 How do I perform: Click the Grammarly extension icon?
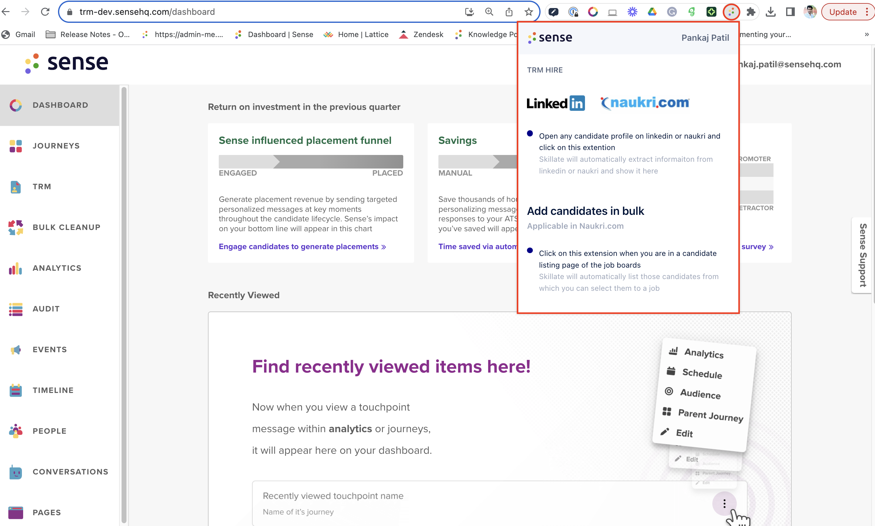click(672, 12)
